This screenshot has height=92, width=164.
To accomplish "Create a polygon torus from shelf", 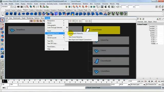I will (x=27, y=14).
